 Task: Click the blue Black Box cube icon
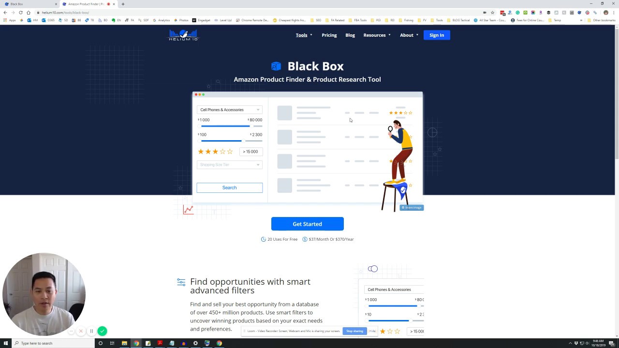[276, 66]
